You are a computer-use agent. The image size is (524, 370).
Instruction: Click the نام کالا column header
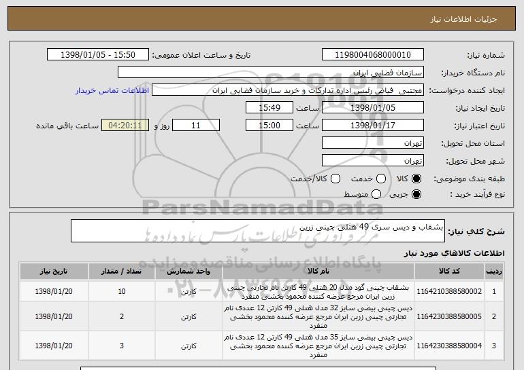coord(318,271)
